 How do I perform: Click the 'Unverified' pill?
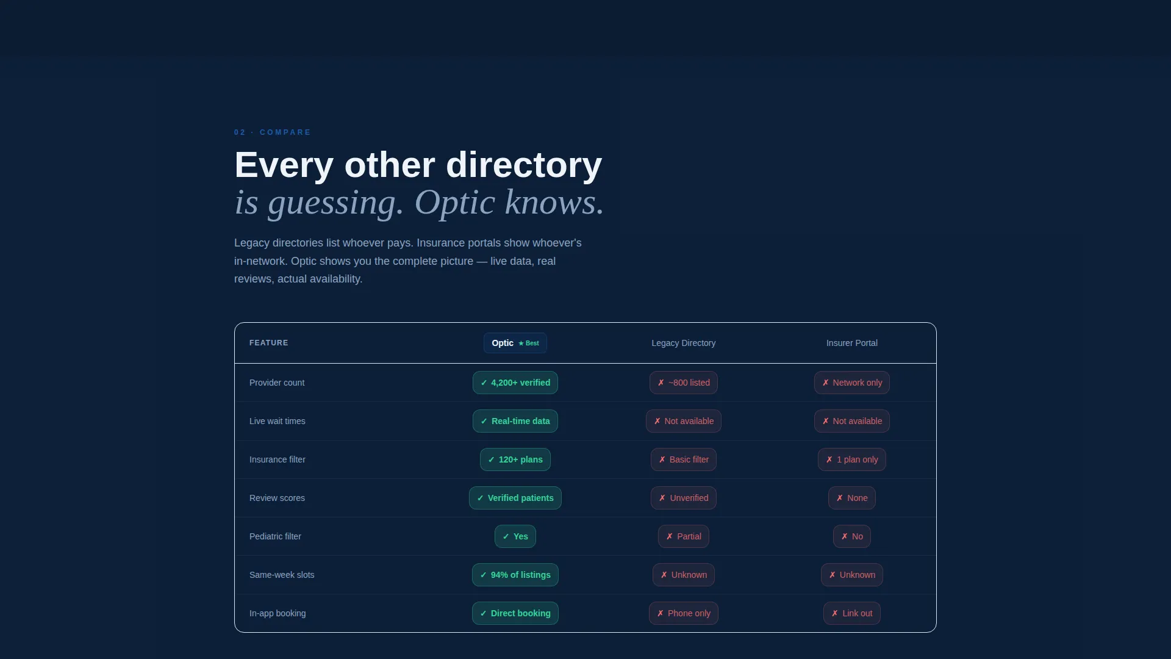(683, 498)
